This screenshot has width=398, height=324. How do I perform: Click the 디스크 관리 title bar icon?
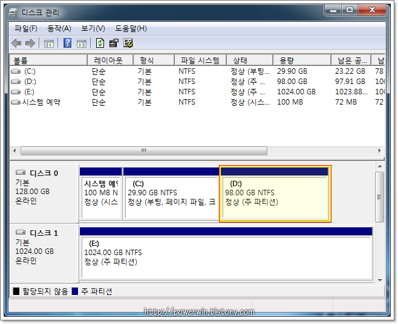click(x=13, y=12)
